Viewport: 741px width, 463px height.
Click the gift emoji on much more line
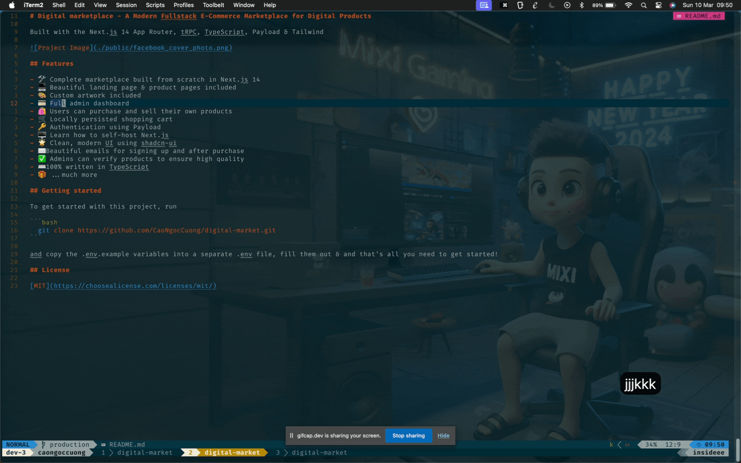tap(42, 175)
